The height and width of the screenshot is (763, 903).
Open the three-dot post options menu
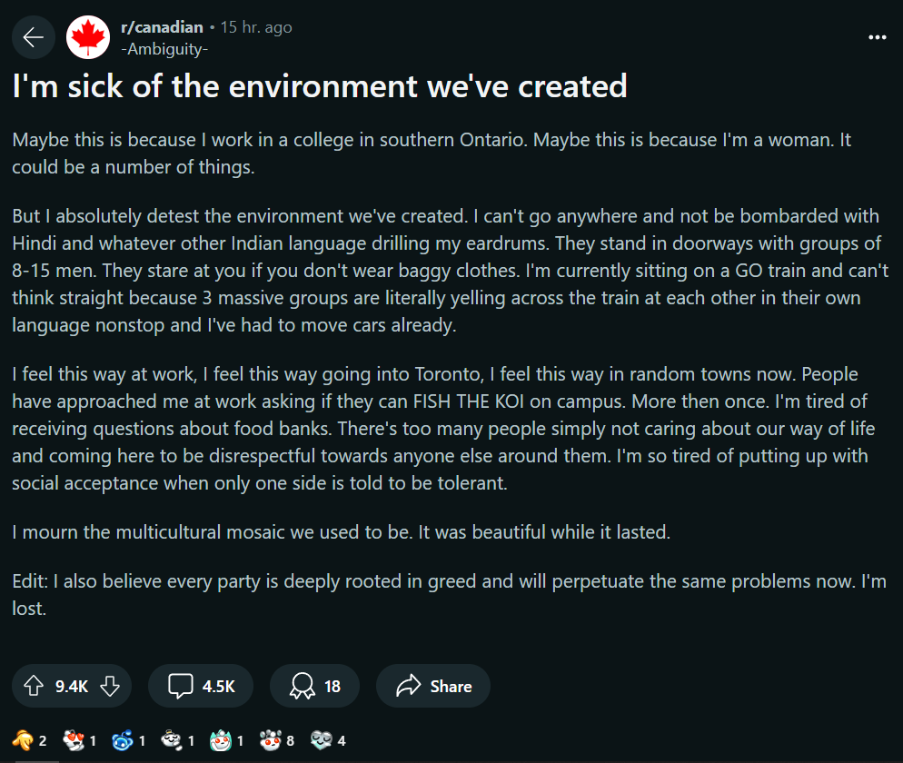point(877,37)
